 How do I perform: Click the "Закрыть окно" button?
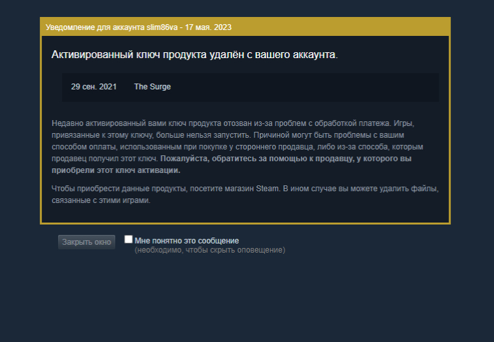pyautogui.click(x=87, y=242)
